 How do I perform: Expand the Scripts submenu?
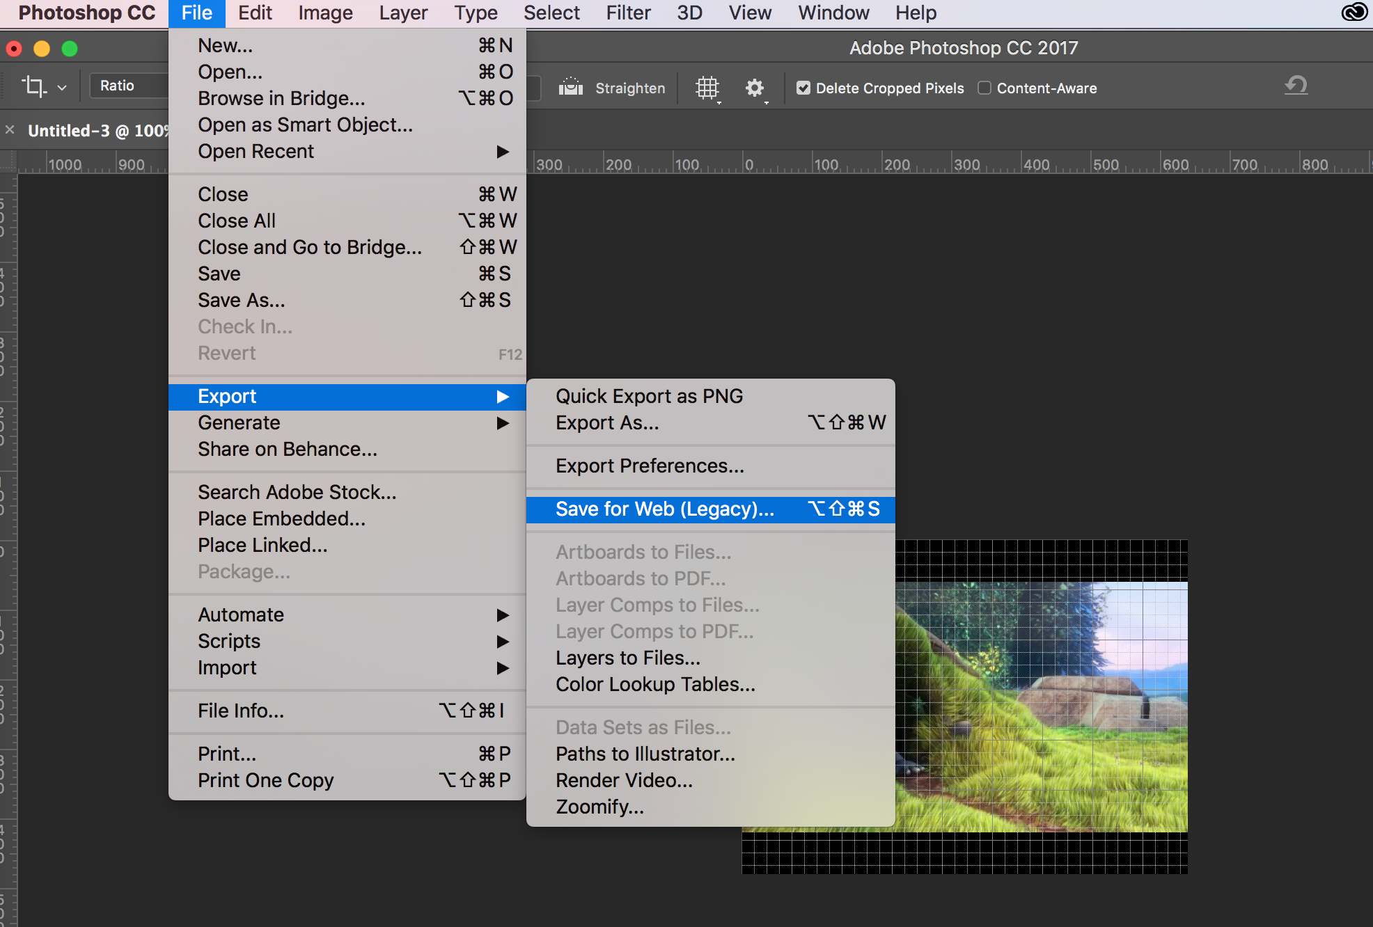tap(347, 641)
